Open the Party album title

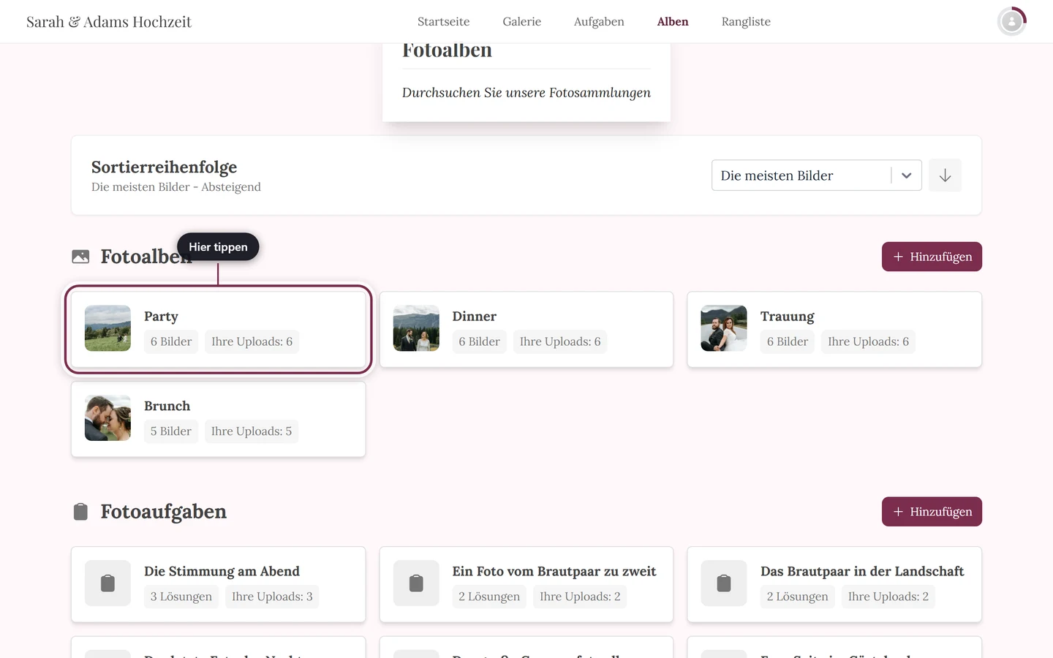click(x=161, y=317)
